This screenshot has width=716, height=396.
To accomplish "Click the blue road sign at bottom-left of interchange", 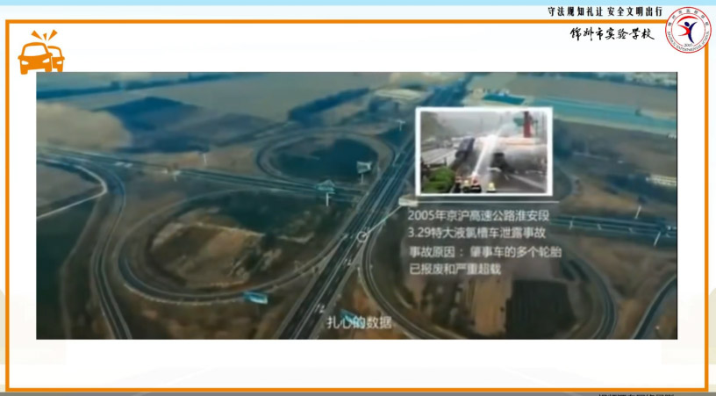I will pos(255,298).
